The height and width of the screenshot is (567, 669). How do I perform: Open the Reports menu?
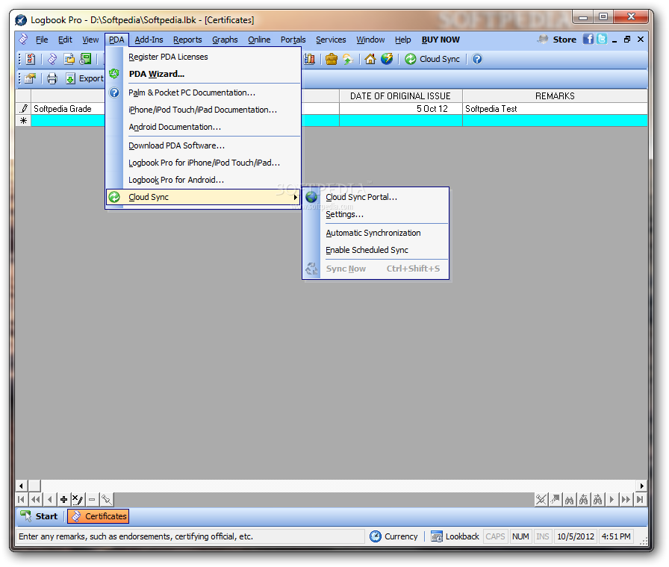tap(187, 40)
